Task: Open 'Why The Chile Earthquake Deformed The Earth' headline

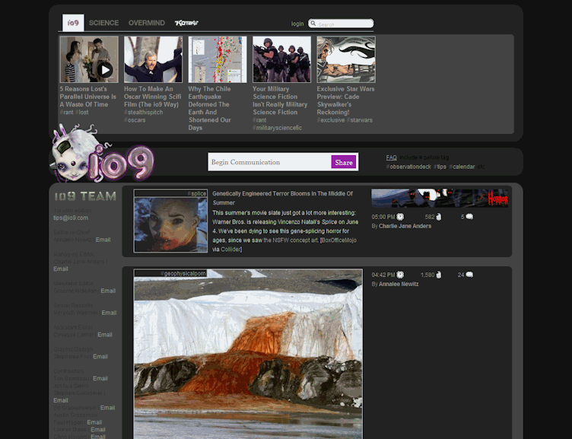Action: coord(209,108)
